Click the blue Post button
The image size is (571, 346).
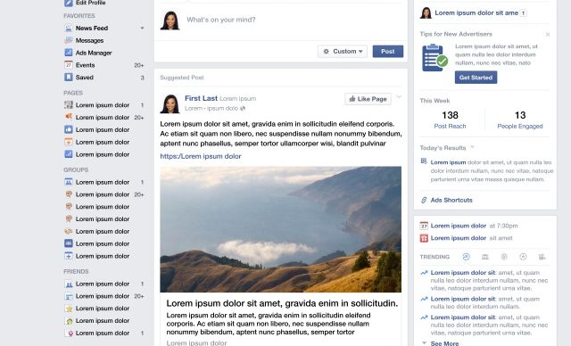[388, 52]
